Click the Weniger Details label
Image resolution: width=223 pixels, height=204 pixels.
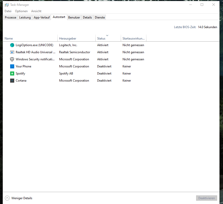(x=22, y=198)
